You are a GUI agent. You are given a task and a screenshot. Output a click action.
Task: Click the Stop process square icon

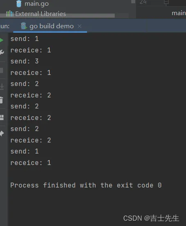(1, 70)
